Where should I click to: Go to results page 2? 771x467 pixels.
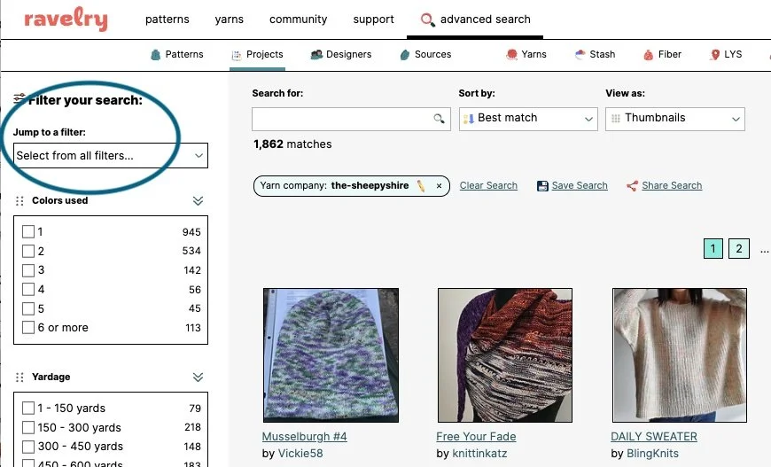[739, 249]
